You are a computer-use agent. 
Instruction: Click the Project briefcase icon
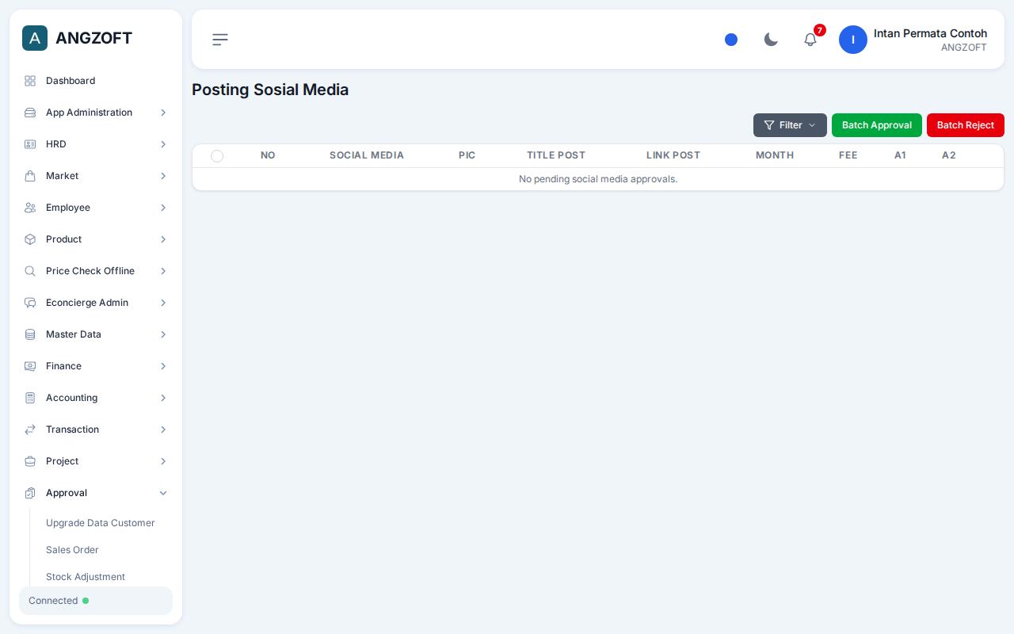pos(30,461)
